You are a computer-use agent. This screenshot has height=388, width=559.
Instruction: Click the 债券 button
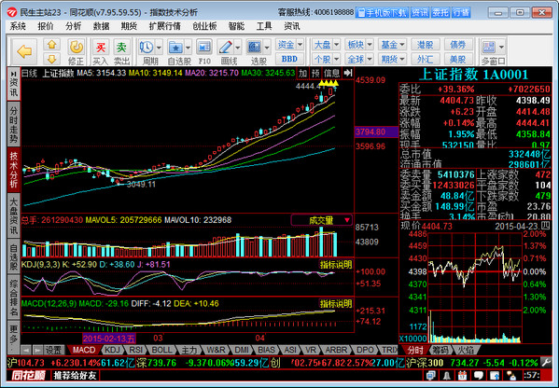pyautogui.click(x=458, y=45)
